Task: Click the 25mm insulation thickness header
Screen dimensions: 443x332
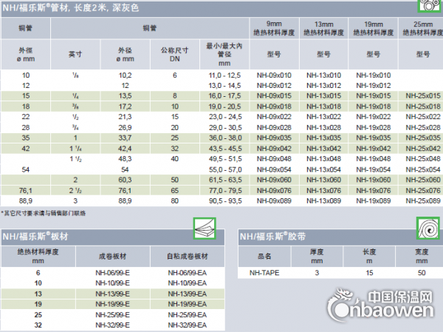Action: coord(422,28)
